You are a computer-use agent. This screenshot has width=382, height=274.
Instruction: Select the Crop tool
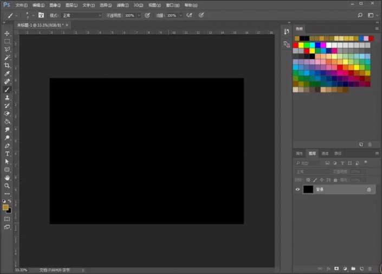pyautogui.click(x=8, y=65)
